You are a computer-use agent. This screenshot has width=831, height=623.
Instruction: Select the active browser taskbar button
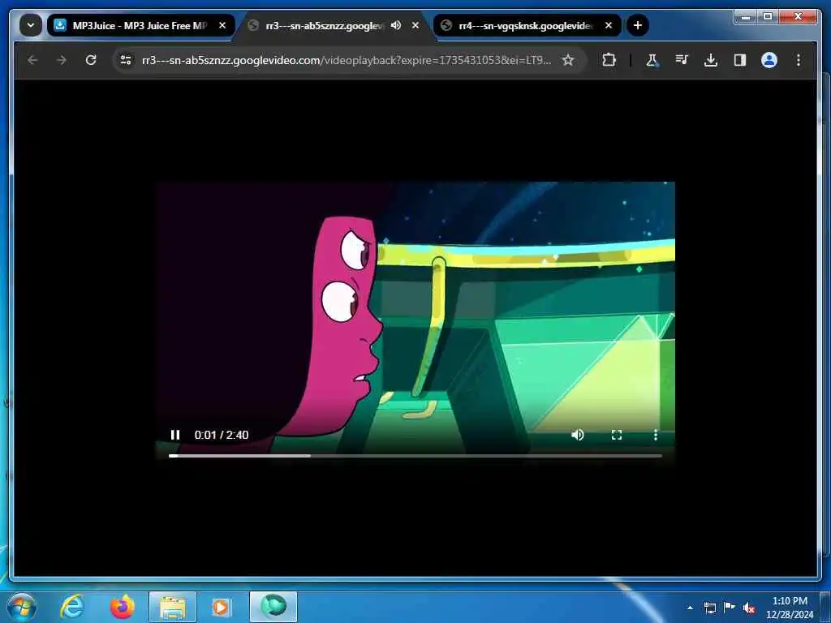(x=273, y=607)
